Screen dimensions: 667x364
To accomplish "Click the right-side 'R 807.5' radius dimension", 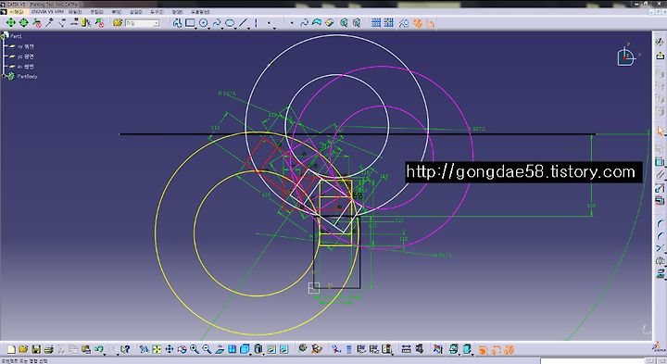I will click(476, 129).
